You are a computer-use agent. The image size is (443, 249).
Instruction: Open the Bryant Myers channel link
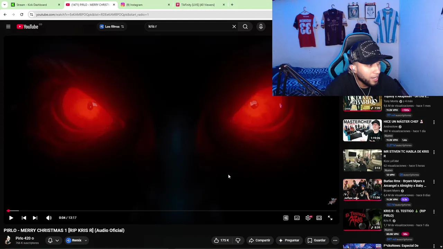pos(391,191)
